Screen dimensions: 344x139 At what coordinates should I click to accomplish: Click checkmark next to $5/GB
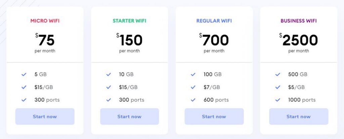(x=278, y=87)
